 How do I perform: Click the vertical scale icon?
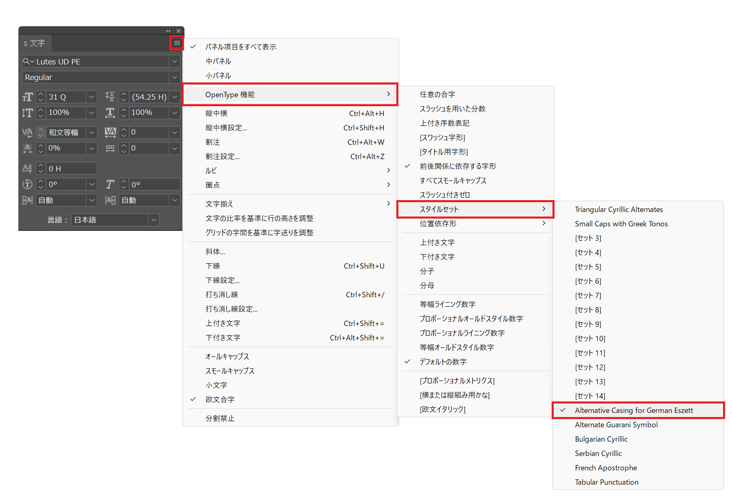[x=27, y=113]
